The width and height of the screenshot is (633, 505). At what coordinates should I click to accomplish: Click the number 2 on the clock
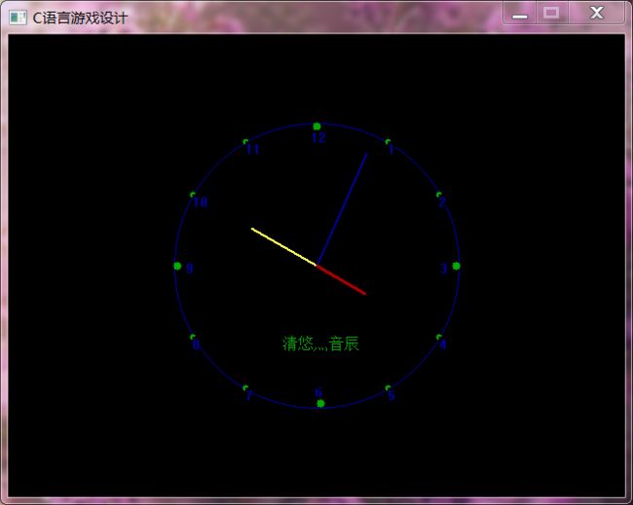pos(442,202)
